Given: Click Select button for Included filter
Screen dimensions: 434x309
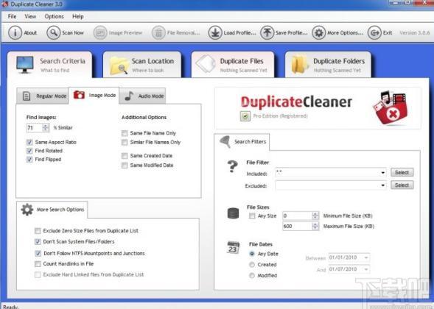Looking at the screenshot, I should (x=402, y=172).
